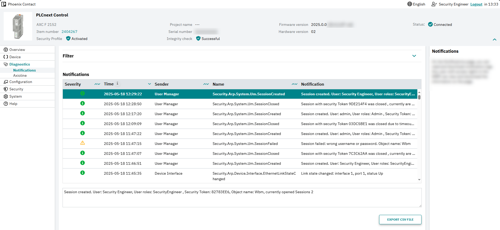The width and height of the screenshot is (500, 230).
Task: Sort by Sender column arrows
Action: point(206,84)
